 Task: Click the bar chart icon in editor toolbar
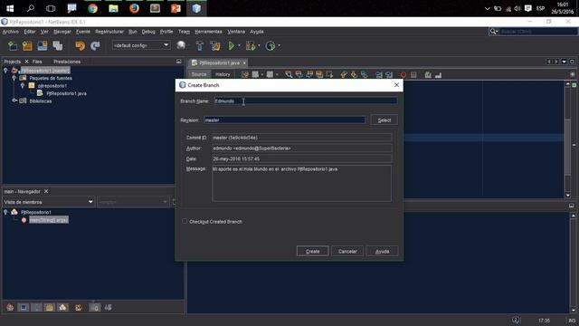tap(438, 74)
